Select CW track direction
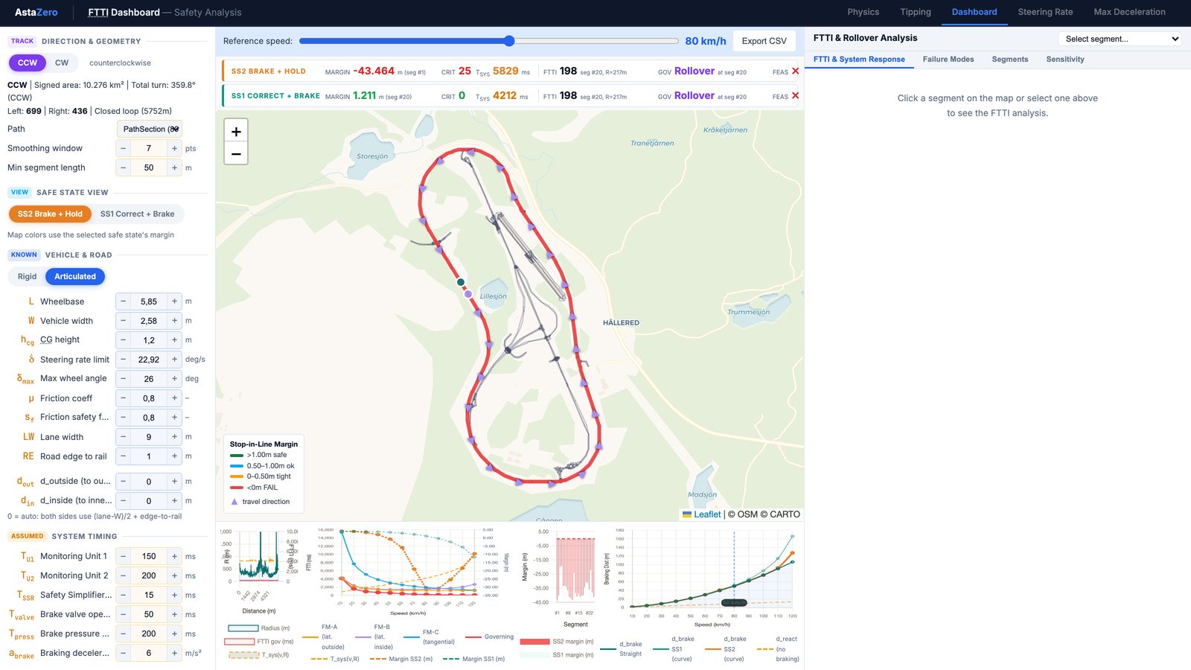Viewport: 1191px width, 670px height. coord(62,63)
